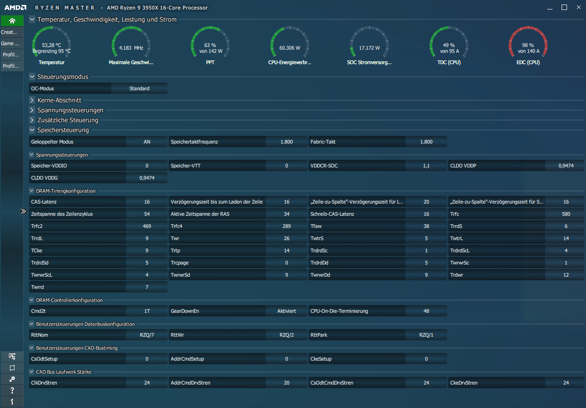Click the Trdwr value 12
The image size is (586, 408).
point(566,275)
